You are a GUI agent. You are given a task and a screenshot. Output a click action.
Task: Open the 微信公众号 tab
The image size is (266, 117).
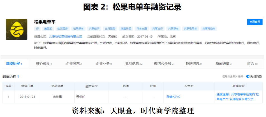point(164,64)
